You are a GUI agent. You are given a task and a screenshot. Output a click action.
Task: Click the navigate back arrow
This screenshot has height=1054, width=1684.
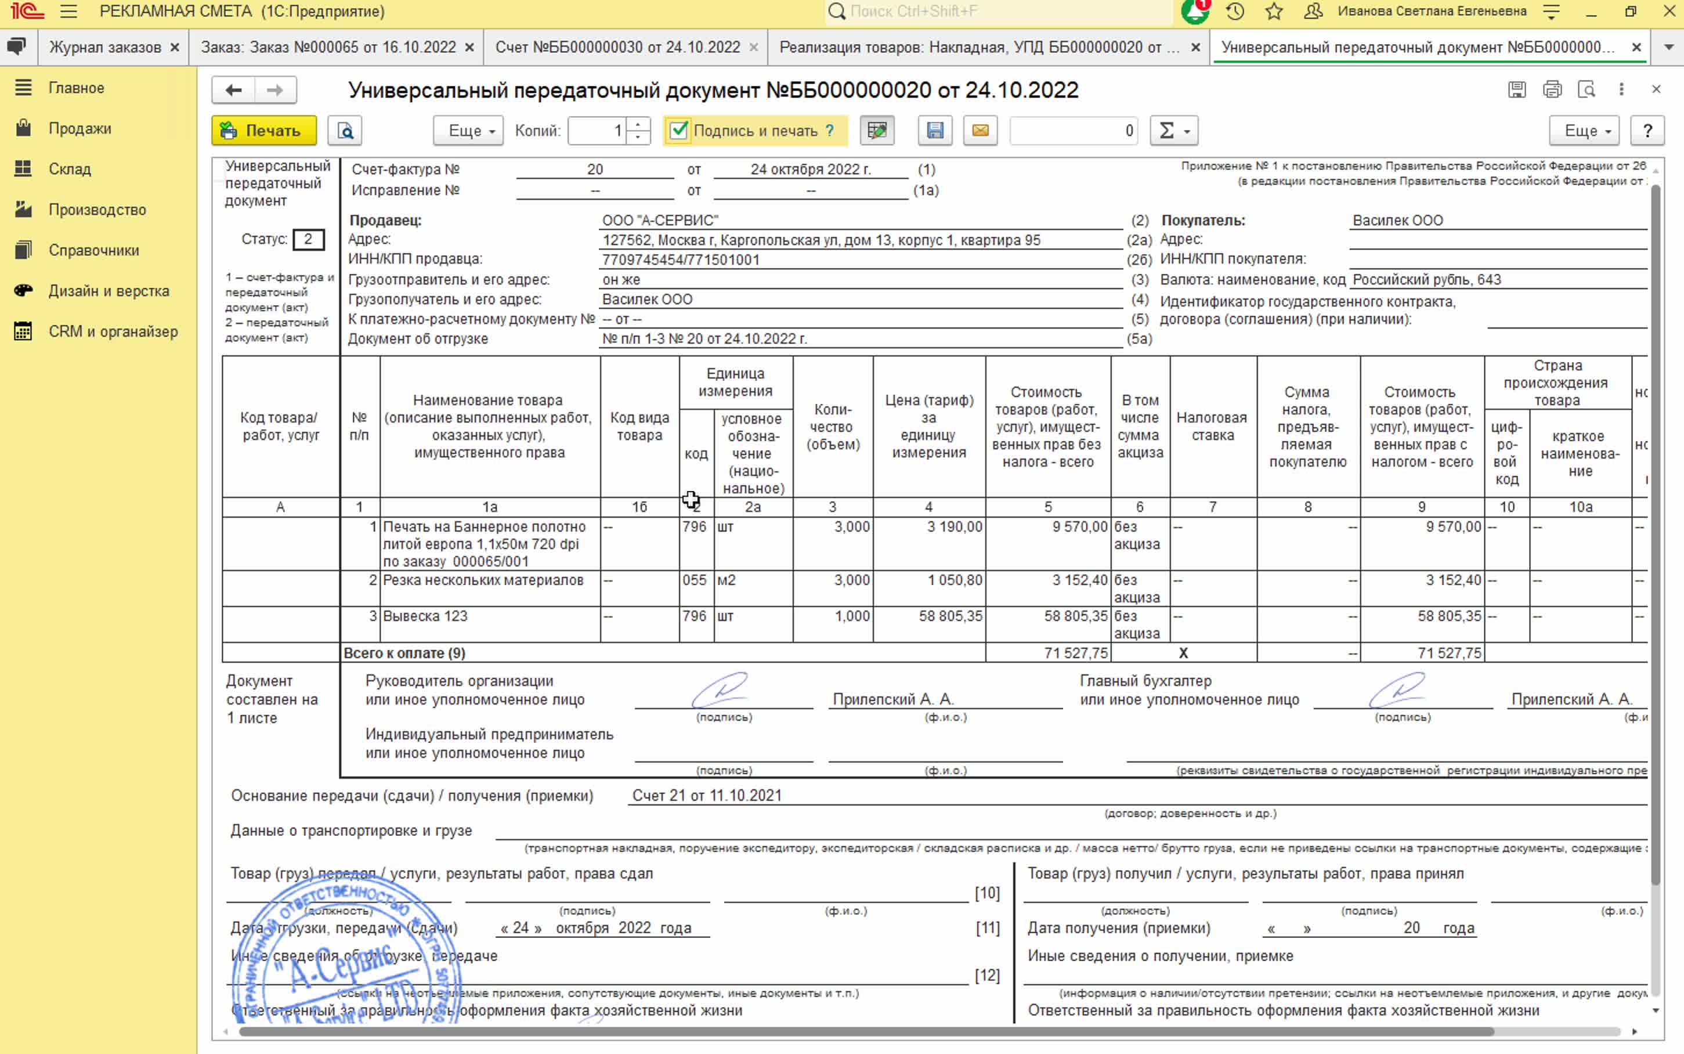pyautogui.click(x=233, y=90)
